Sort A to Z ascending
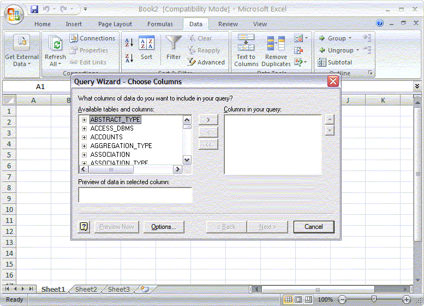424x306 pixels. [129, 42]
